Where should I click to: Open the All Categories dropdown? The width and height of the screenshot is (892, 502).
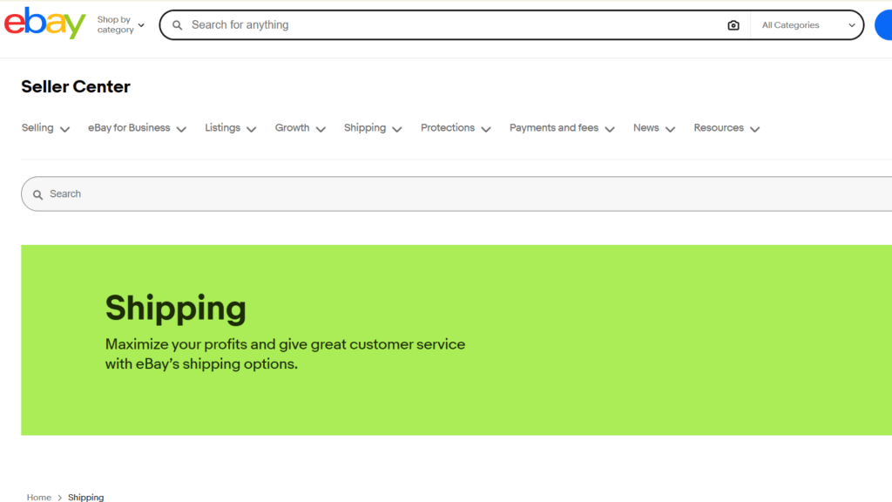(808, 25)
